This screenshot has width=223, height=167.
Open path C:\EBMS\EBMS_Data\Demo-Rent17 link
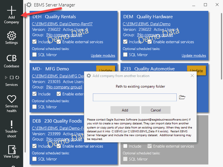(62, 24)
